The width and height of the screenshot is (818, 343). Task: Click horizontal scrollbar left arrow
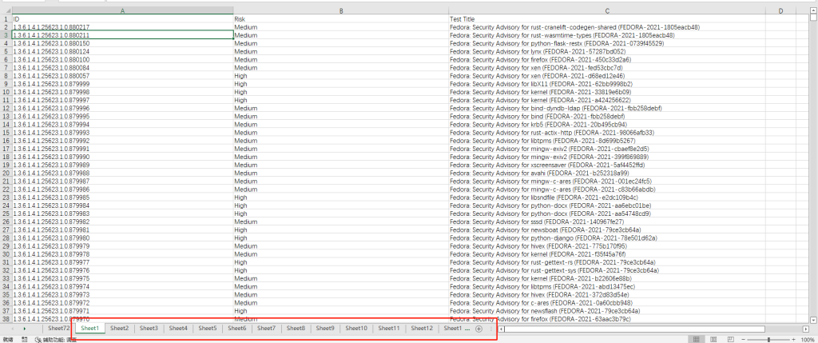tap(502, 329)
